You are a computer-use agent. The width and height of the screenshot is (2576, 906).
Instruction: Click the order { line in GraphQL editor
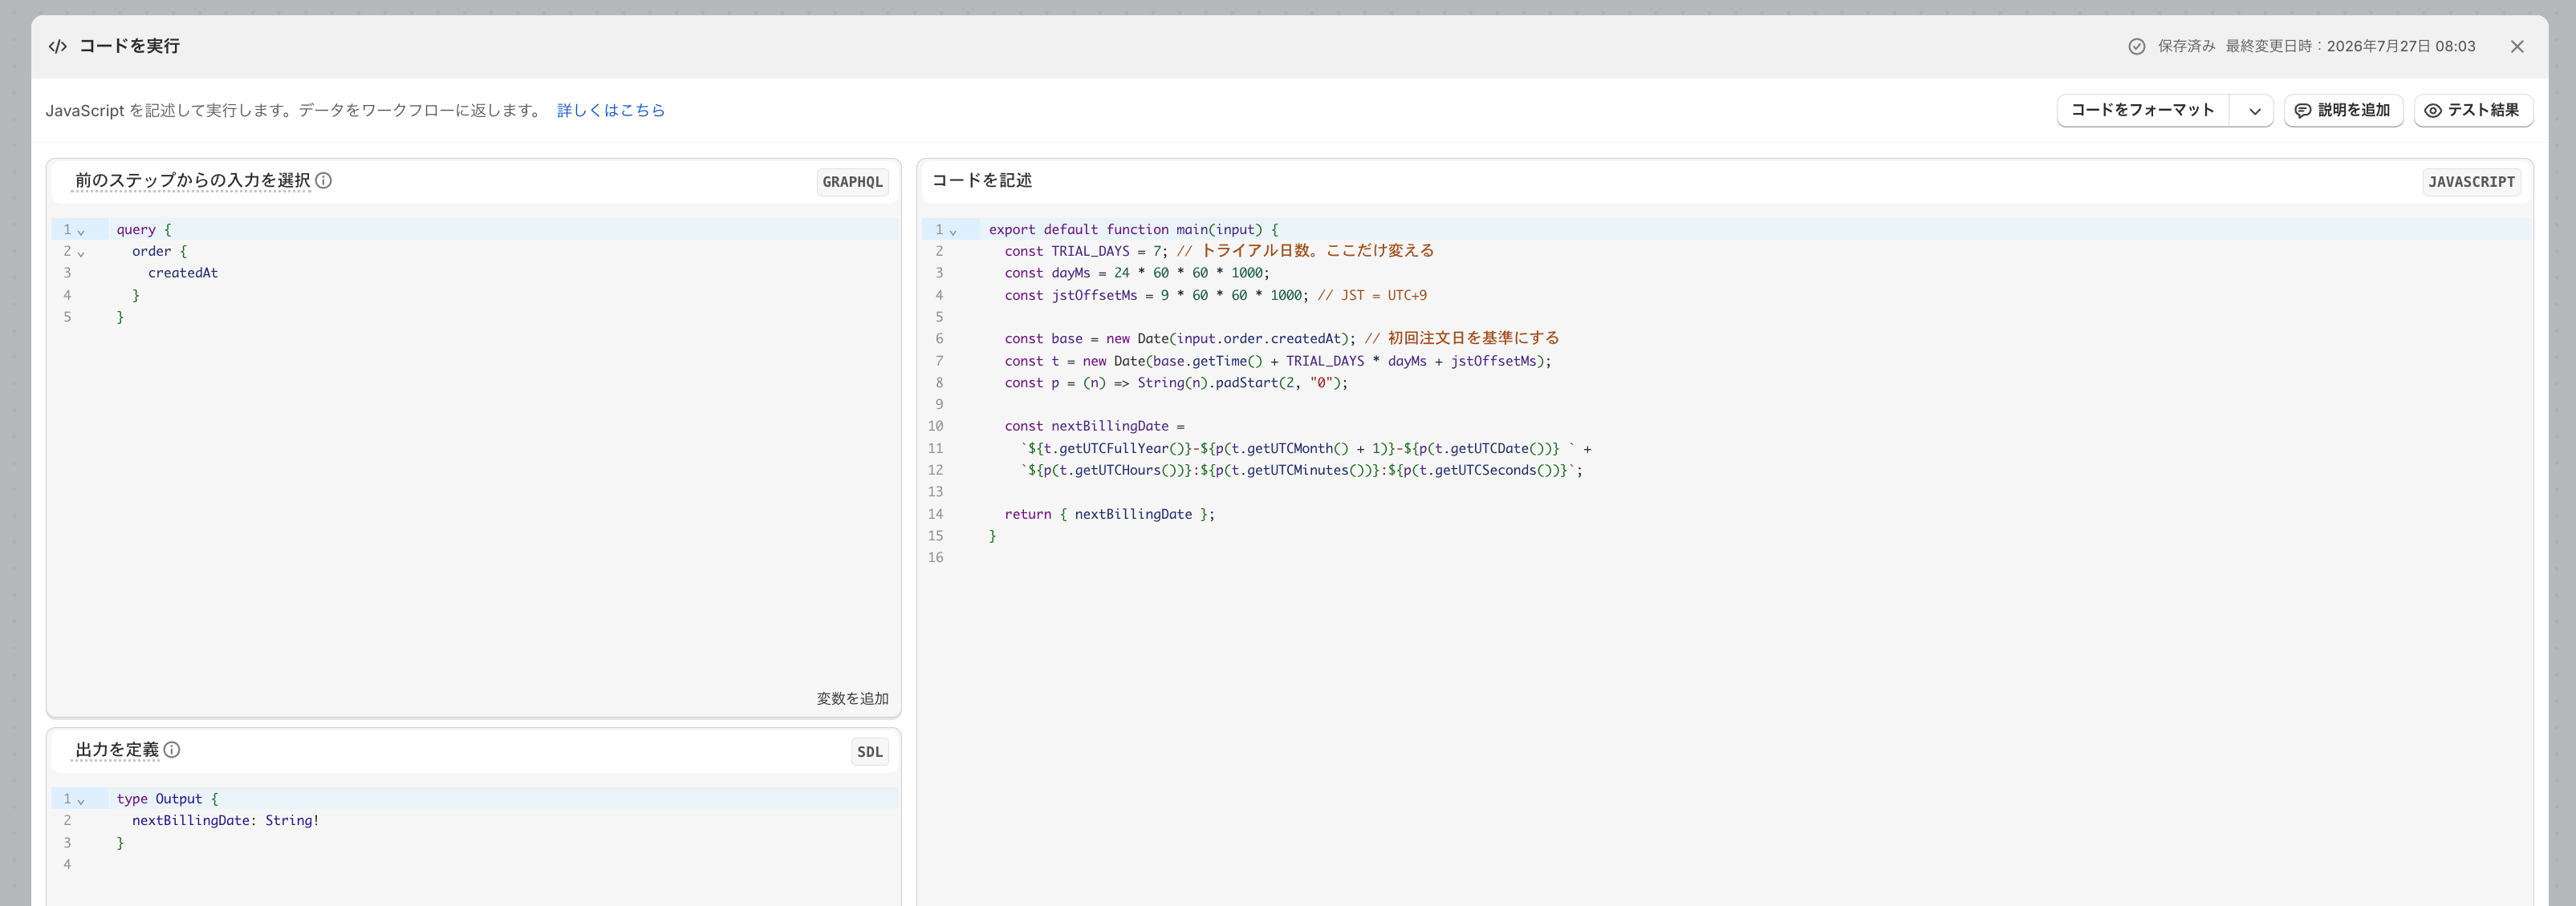coord(159,251)
